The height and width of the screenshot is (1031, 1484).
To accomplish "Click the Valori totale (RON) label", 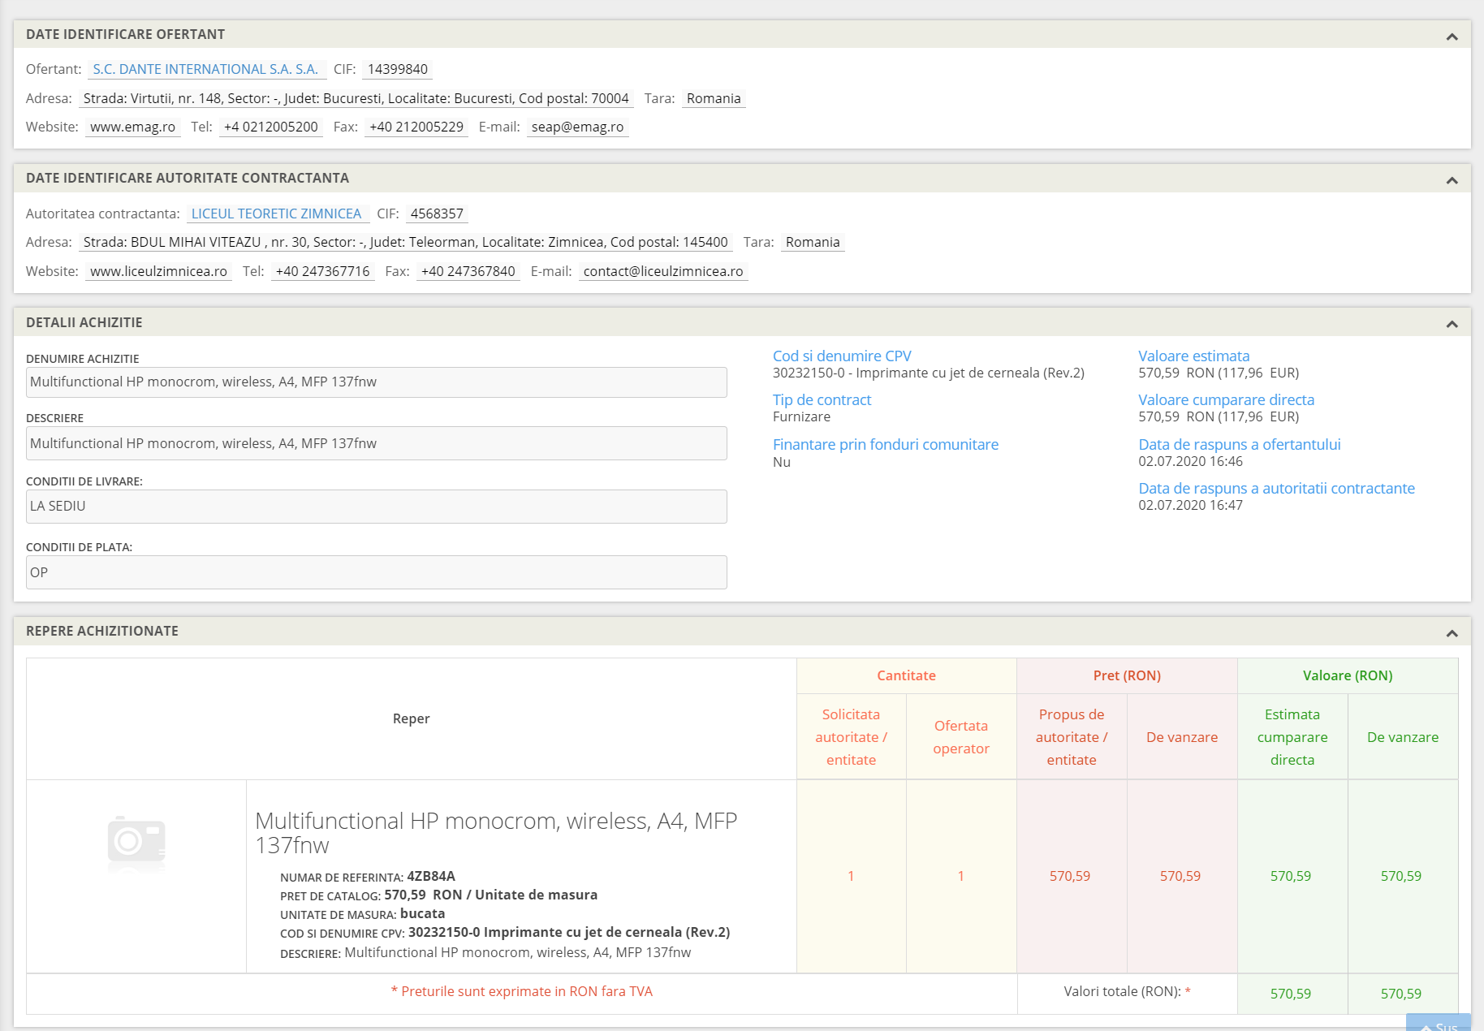I will (1123, 991).
